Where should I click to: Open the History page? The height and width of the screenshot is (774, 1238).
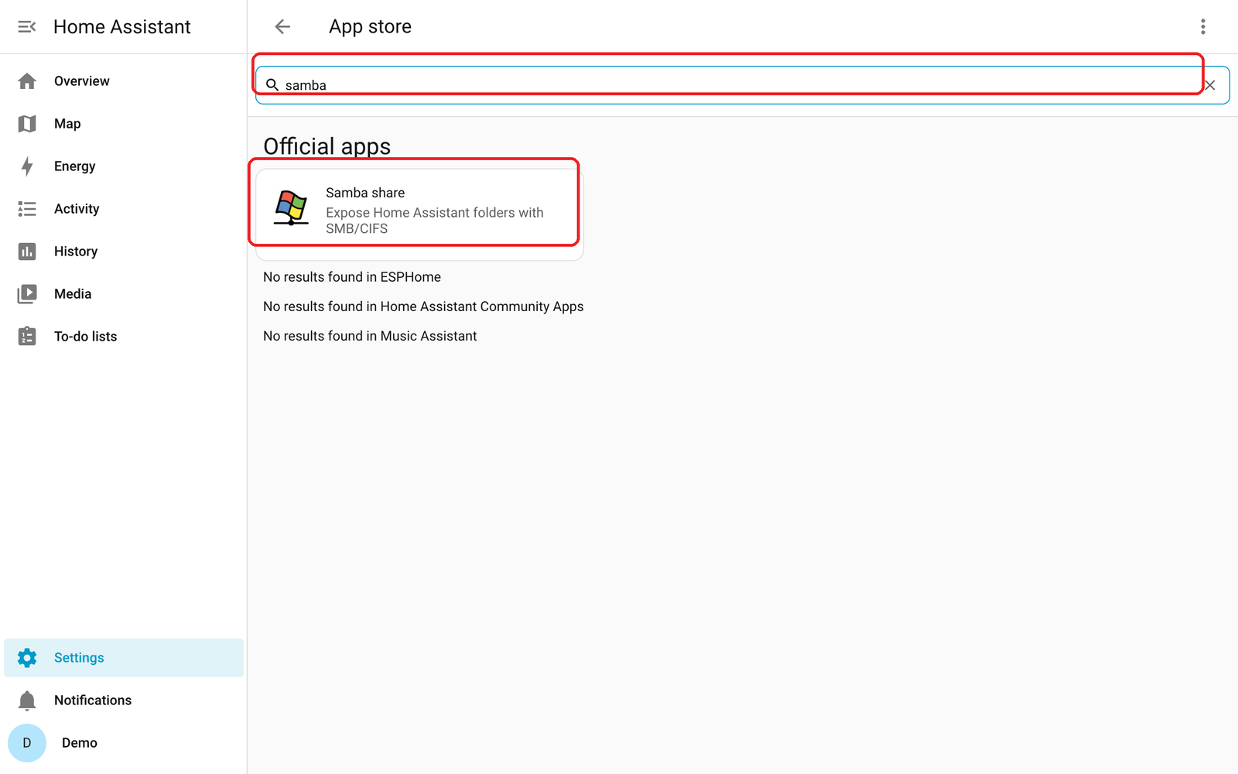tap(124, 252)
